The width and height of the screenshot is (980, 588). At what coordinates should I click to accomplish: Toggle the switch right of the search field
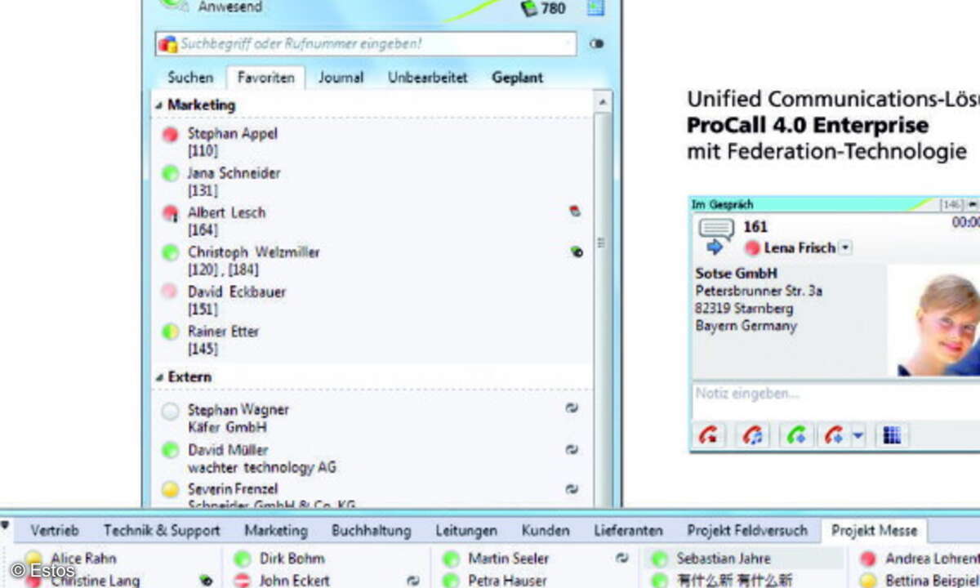point(596,44)
